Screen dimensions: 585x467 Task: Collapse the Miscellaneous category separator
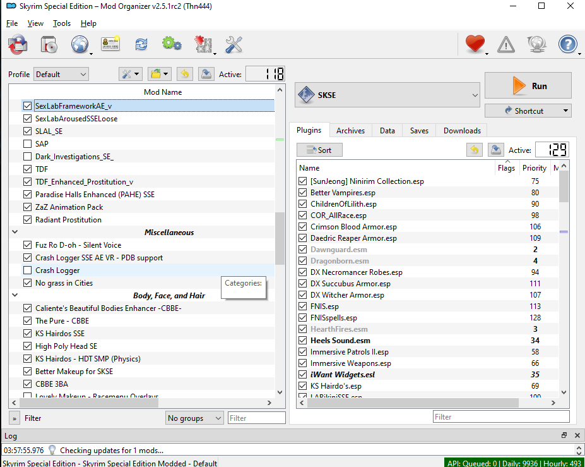tap(15, 233)
